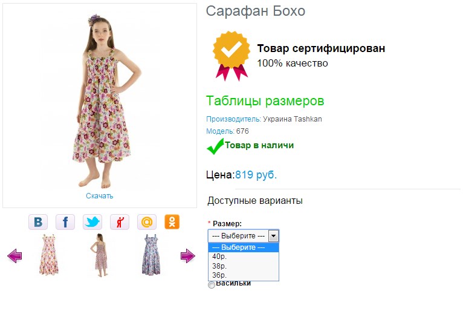Click the Скачать link under the photo
Screen dimensions: 463x317
[100, 196]
